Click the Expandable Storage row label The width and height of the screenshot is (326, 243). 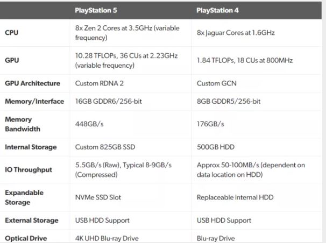(24, 197)
